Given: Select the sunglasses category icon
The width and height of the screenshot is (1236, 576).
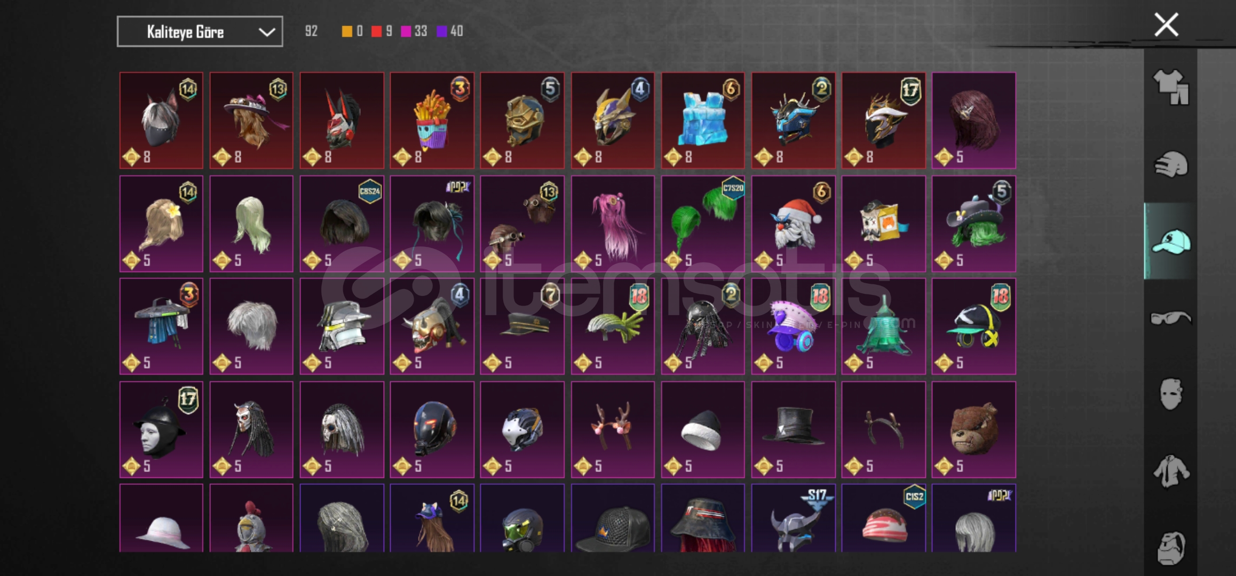Looking at the screenshot, I should pyautogui.click(x=1170, y=318).
